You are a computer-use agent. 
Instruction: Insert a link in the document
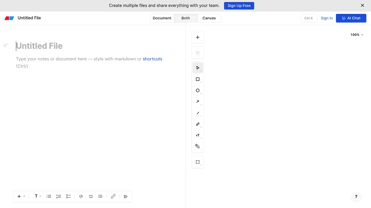tap(113, 196)
